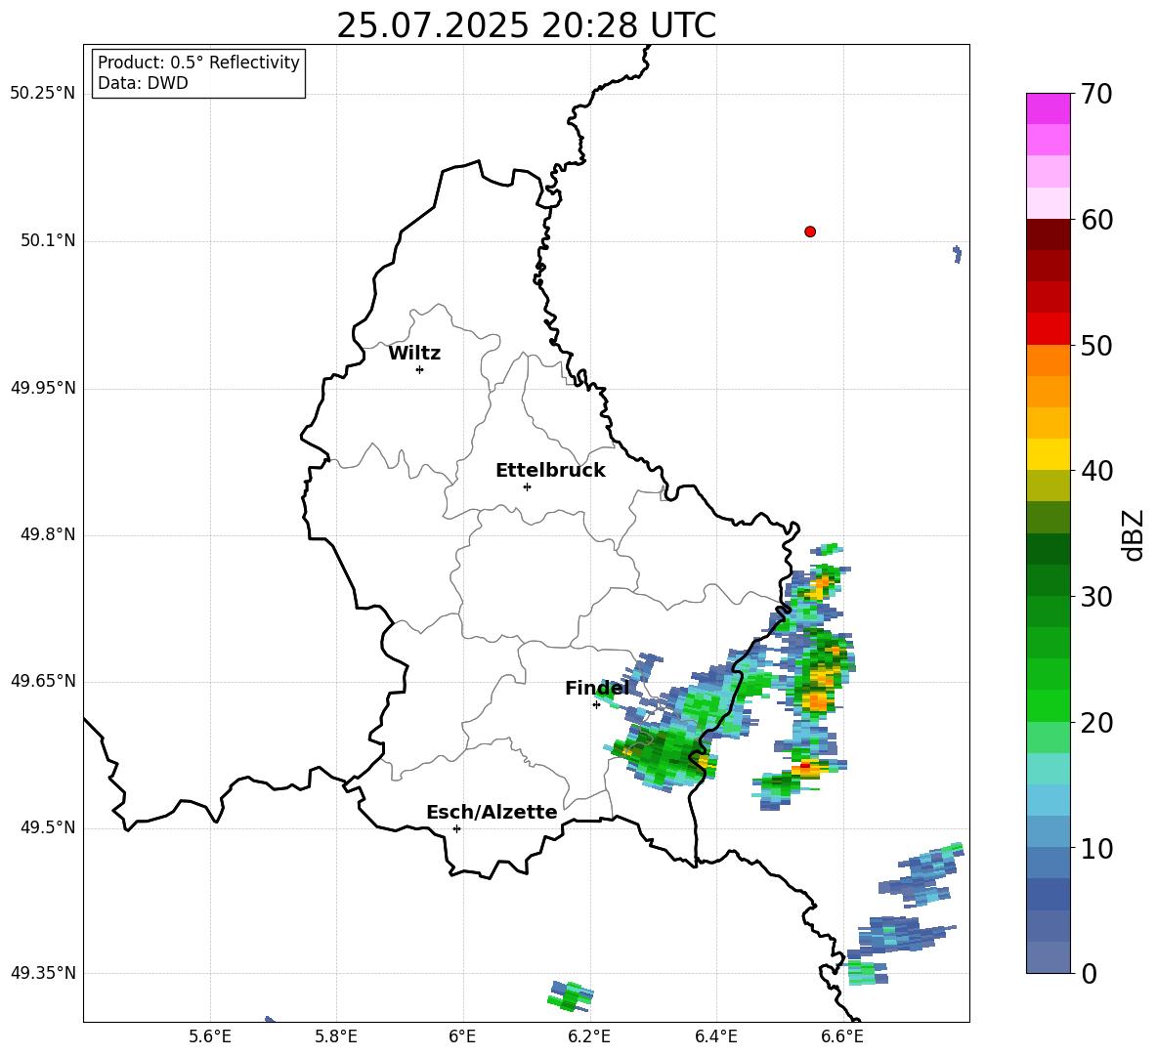Click the 'Data: DWD' text
The image size is (1157, 1056).
[x=143, y=83]
